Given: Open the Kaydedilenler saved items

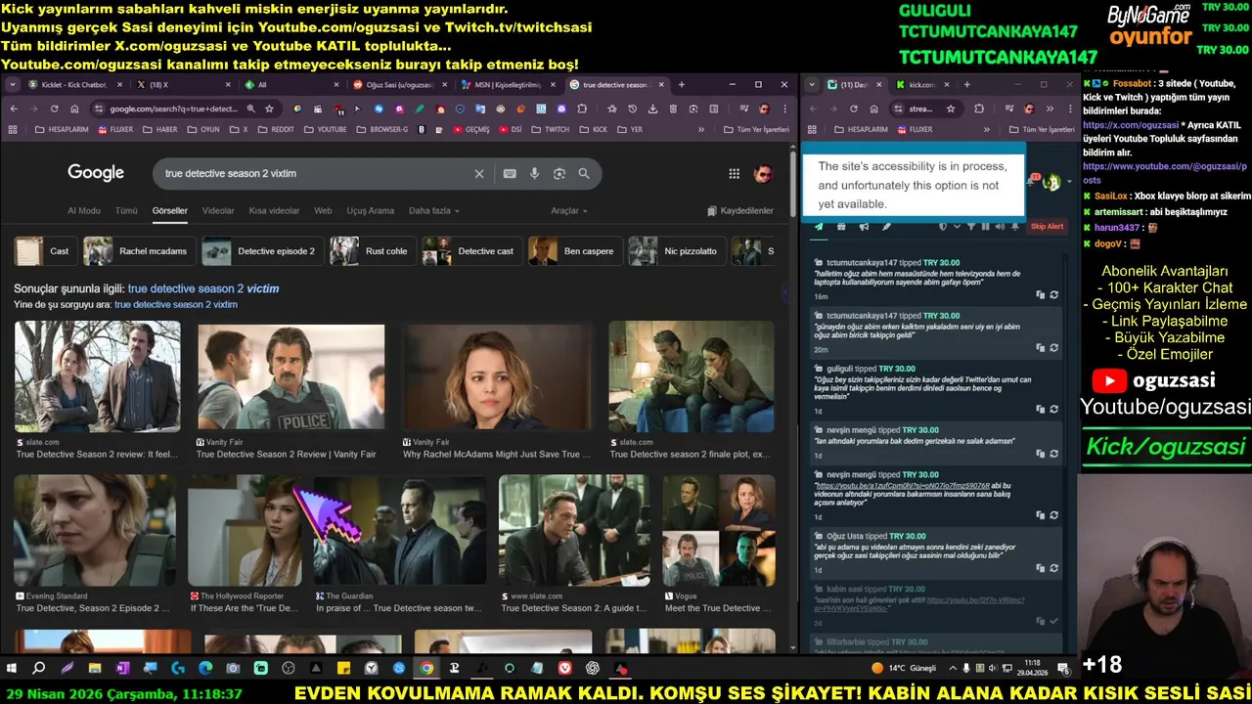Looking at the screenshot, I should tap(739, 210).
